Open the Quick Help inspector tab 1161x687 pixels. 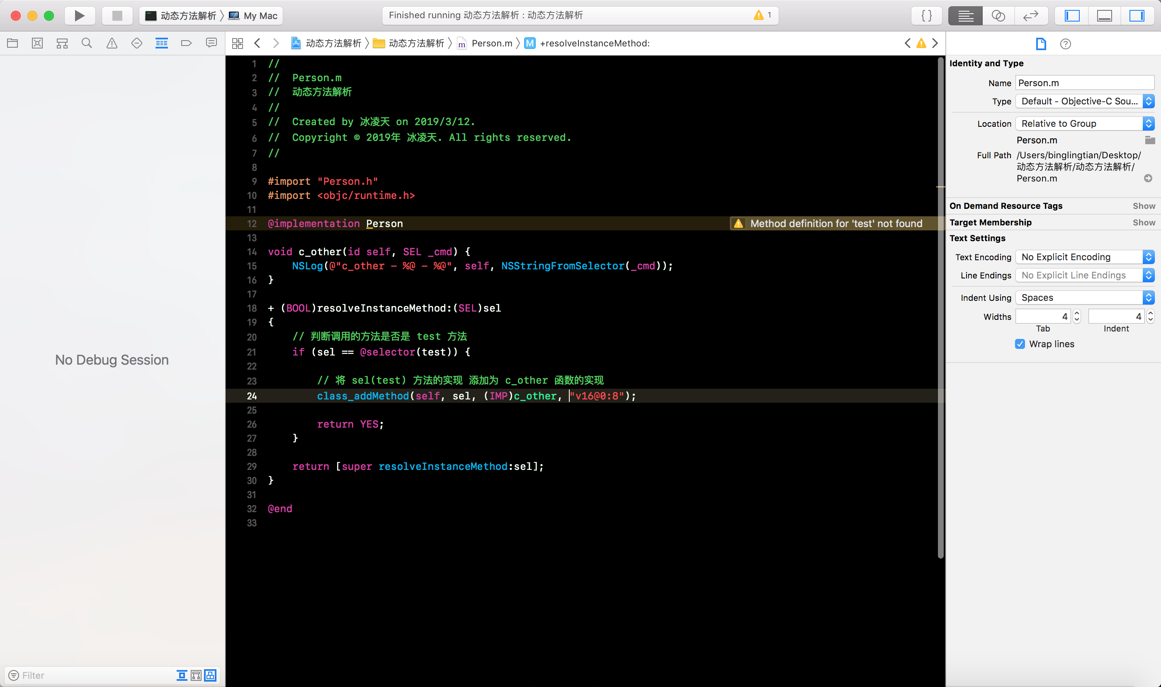coord(1065,44)
